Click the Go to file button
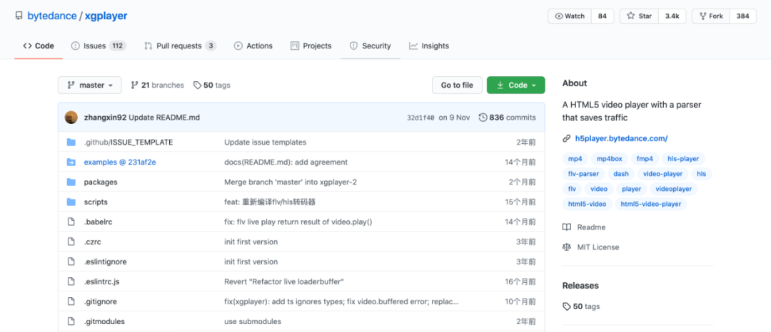This screenshot has width=771, height=332. click(x=458, y=85)
